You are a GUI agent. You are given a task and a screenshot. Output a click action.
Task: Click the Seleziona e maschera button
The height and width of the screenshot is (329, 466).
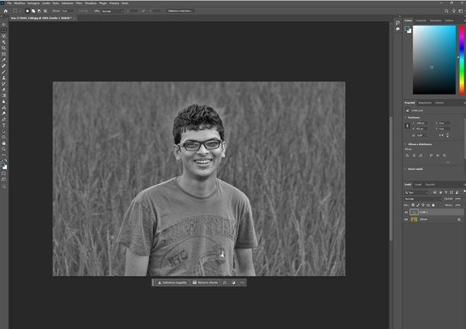[180, 11]
